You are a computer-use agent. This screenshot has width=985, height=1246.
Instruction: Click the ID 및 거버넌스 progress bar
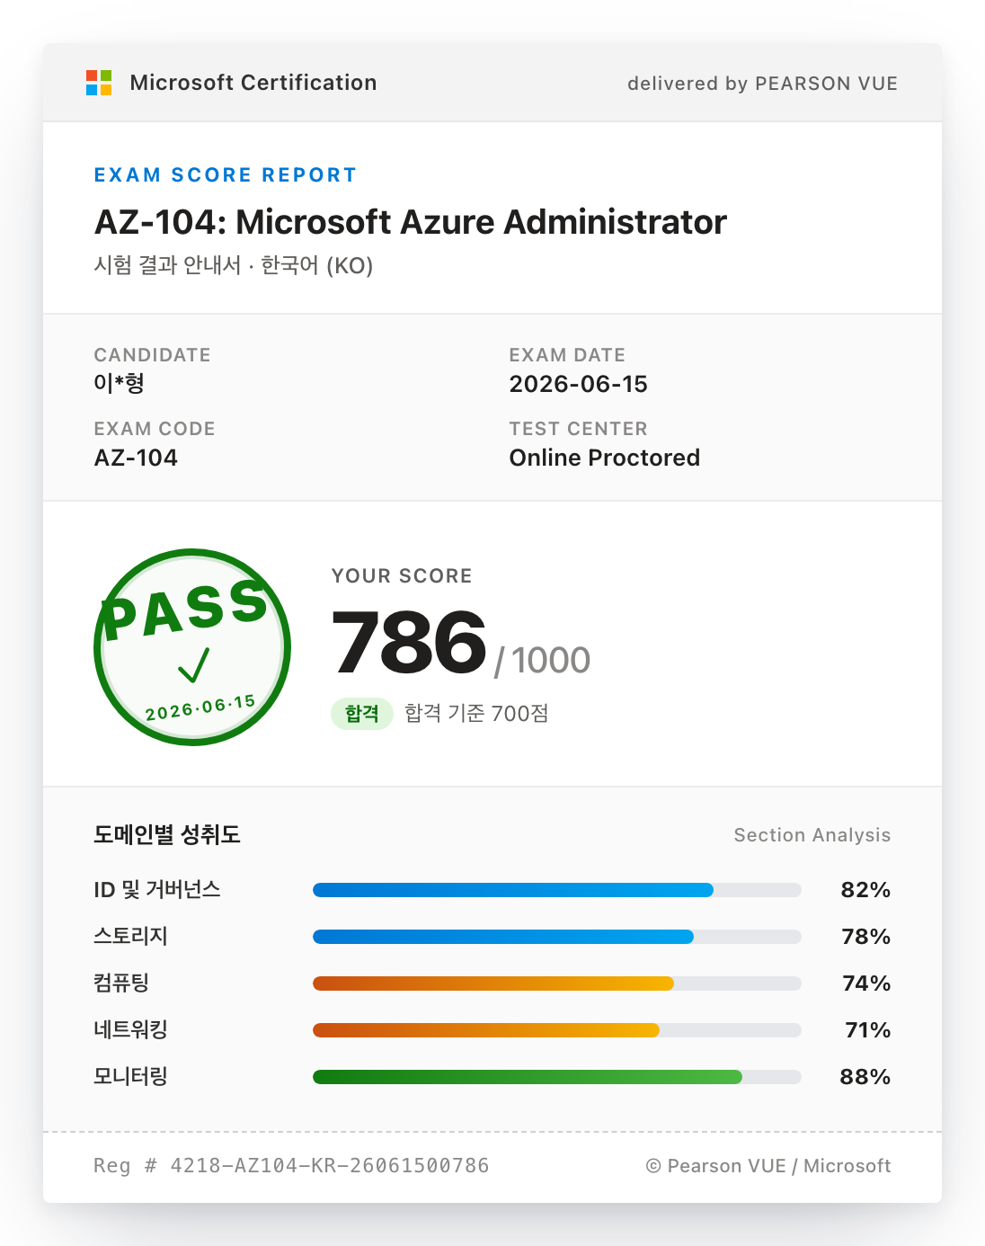point(556,890)
